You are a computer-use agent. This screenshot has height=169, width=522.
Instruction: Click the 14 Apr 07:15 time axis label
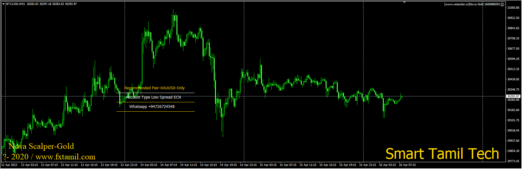pyautogui.click(x=169, y=165)
